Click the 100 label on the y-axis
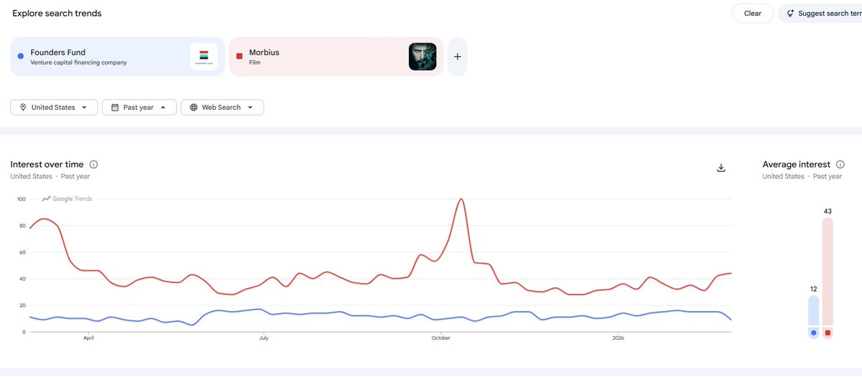 click(21, 199)
